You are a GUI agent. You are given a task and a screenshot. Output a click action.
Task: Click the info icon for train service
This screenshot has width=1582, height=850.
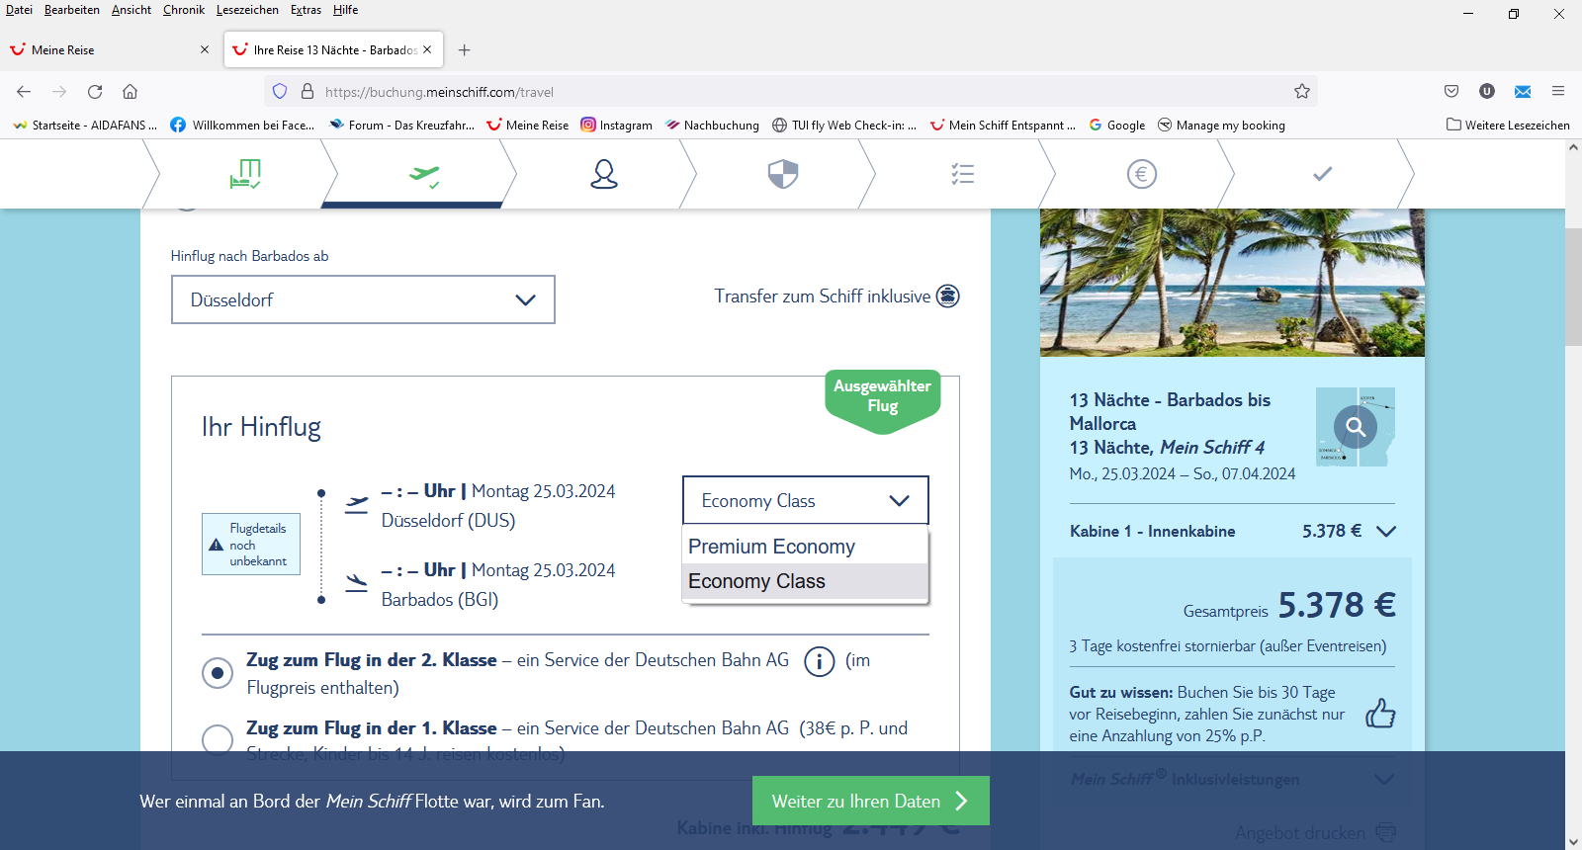(819, 661)
